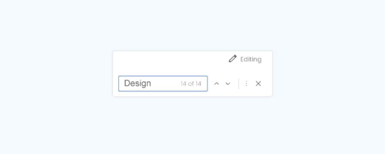Navigate downward through Design matches
This screenshot has height=154, width=385.
[228, 84]
